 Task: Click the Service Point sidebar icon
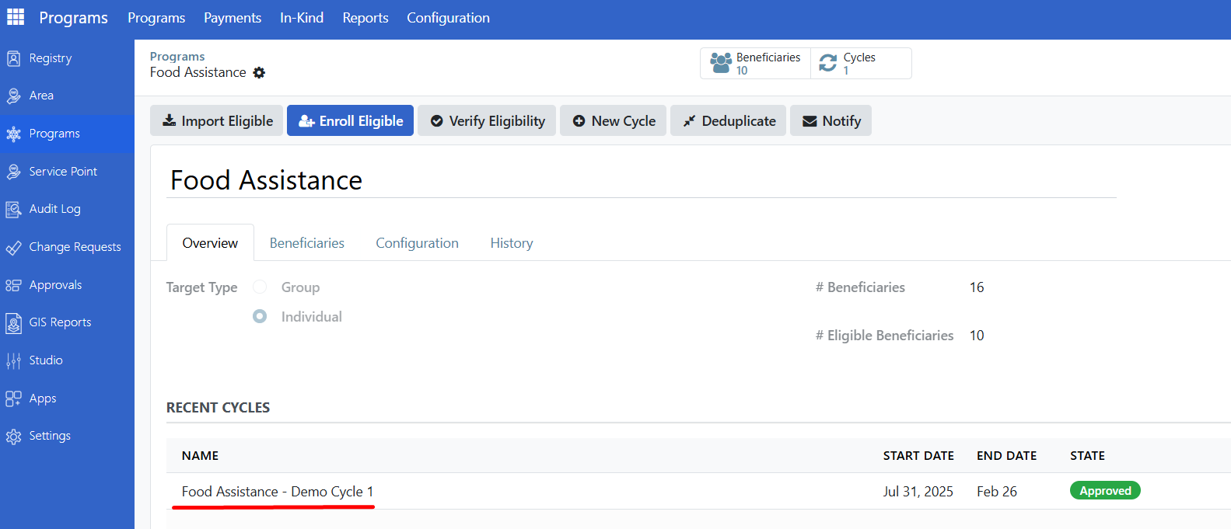(13, 172)
